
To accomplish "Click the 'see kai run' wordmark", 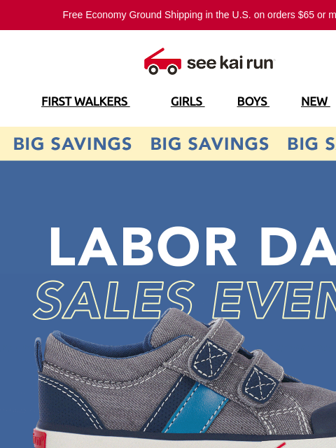I will (231, 63).
